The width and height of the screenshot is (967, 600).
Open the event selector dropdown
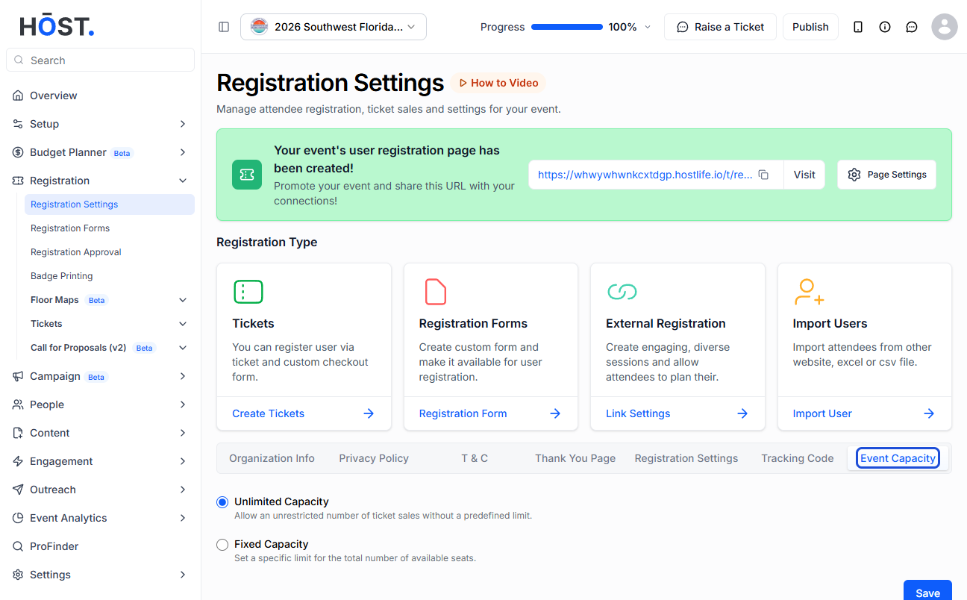click(x=334, y=27)
